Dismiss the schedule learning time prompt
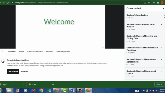The height and width of the screenshot is (93, 165). tap(24, 71)
